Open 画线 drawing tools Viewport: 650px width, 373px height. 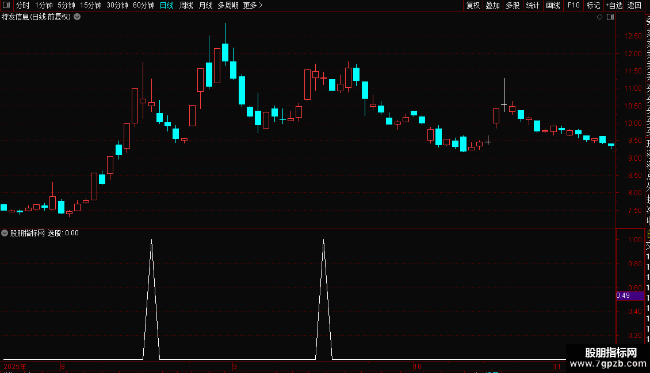tap(553, 5)
